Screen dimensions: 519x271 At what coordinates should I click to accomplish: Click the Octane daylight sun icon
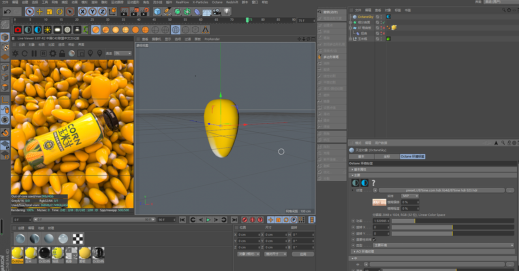click(x=47, y=30)
